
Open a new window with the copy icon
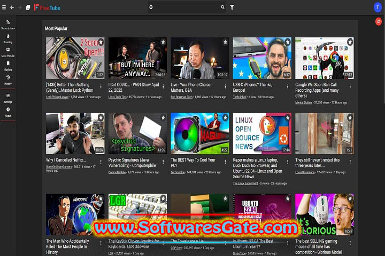28,7
